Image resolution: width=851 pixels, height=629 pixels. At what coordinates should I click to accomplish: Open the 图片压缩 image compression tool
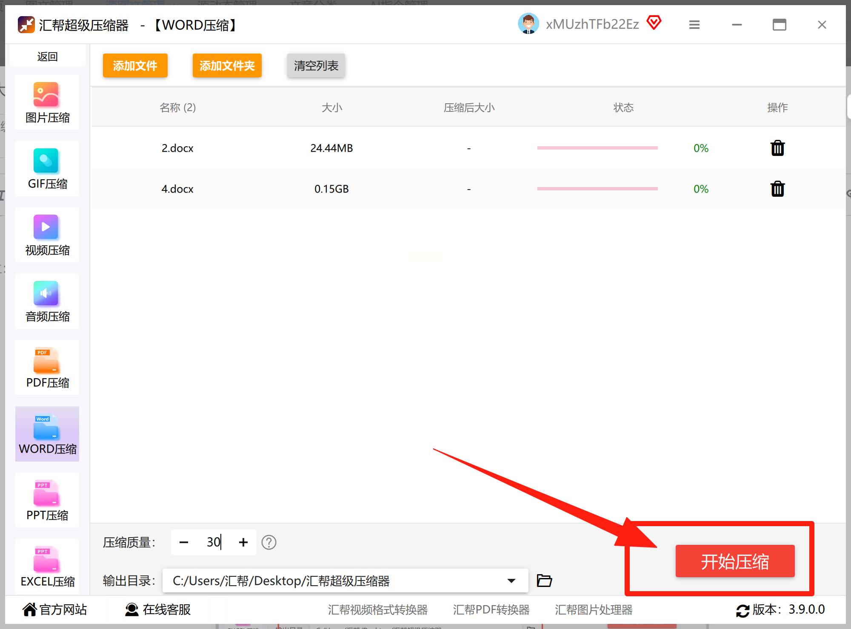click(47, 102)
